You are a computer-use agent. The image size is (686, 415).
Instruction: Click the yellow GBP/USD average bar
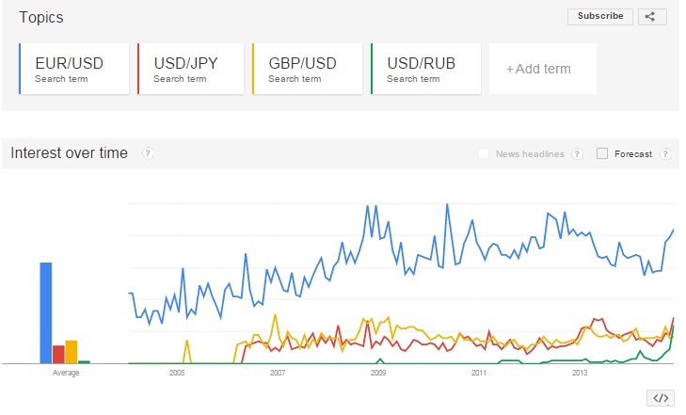pos(71,351)
